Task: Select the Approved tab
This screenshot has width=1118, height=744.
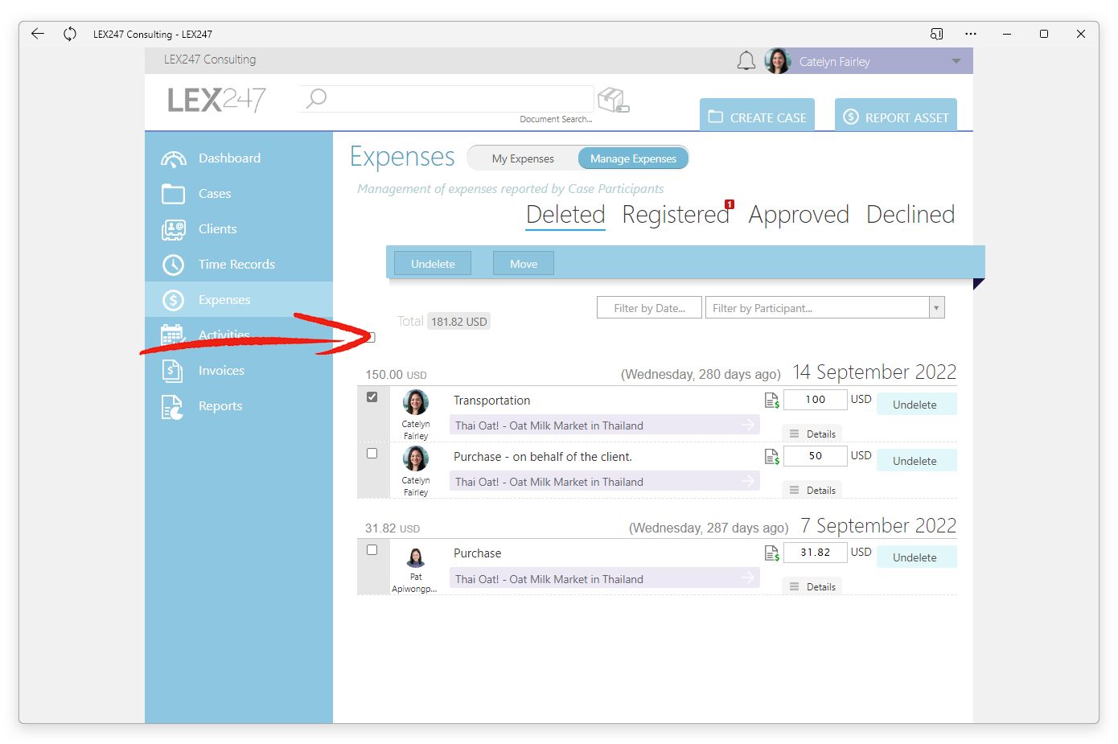Action: [x=799, y=215]
